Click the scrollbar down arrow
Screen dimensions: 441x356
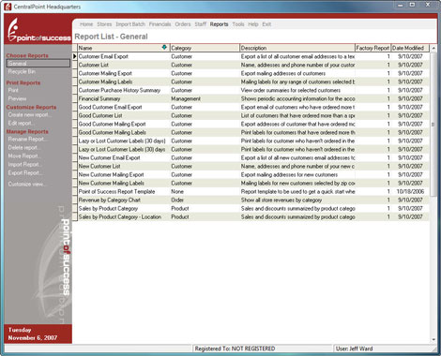pyautogui.click(x=433, y=339)
